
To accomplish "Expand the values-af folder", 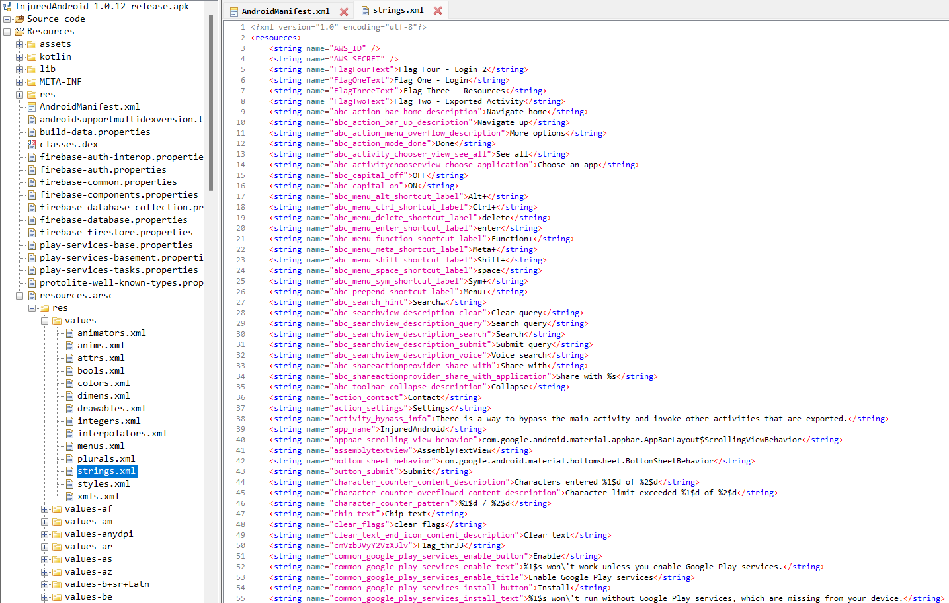I will [x=44, y=509].
